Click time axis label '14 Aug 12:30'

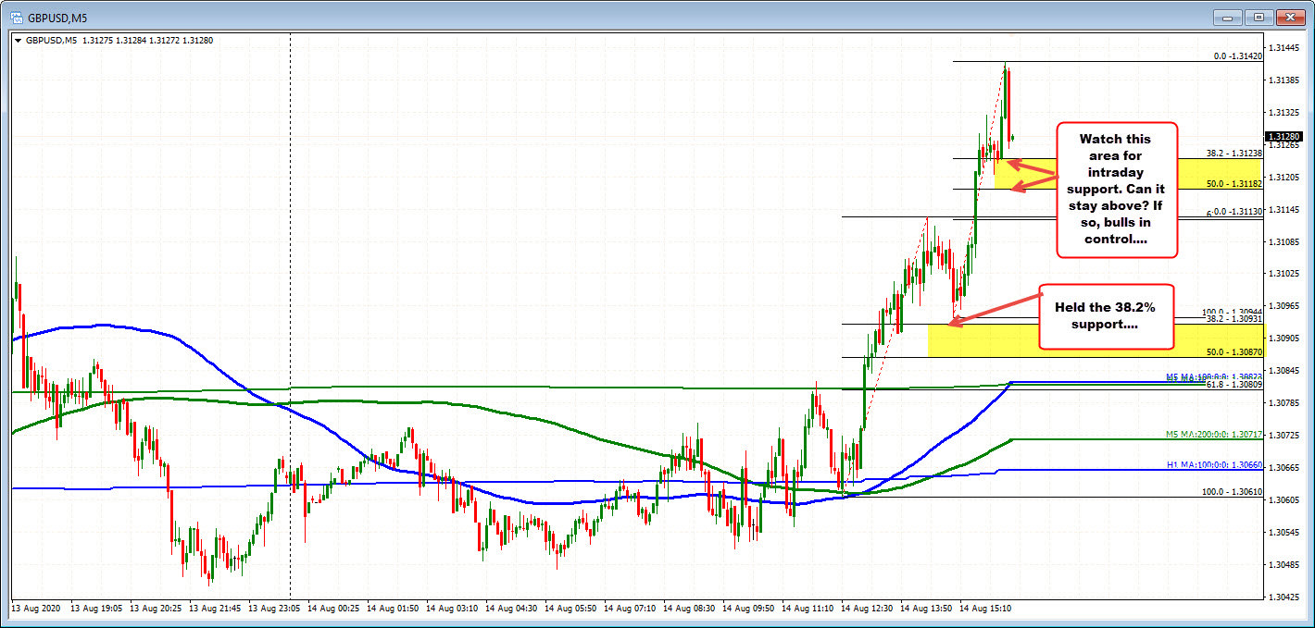coord(869,609)
